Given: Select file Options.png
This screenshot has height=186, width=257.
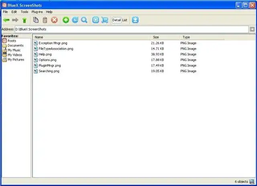Looking at the screenshot, I should [47, 60].
